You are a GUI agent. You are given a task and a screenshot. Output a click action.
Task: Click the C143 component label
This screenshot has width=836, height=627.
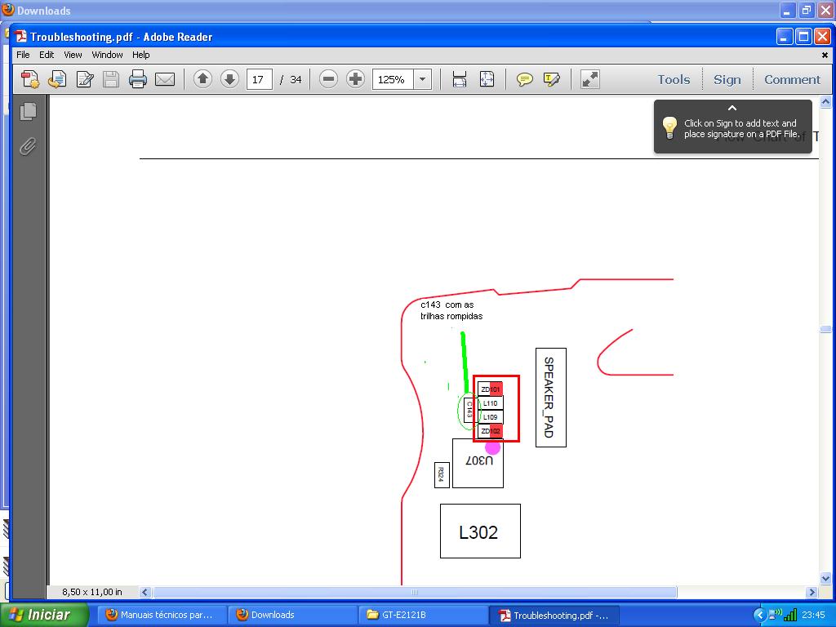469,410
